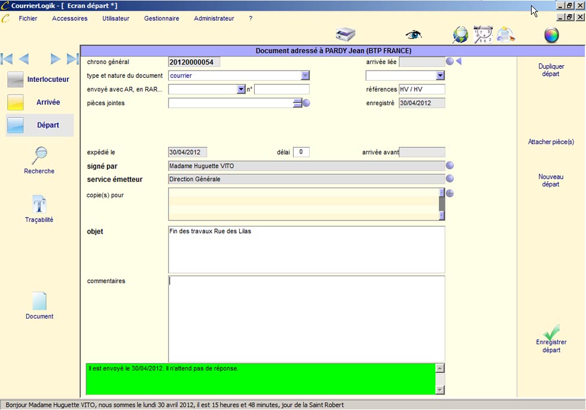Viewport: 586px width, 410px height.
Task: Open the color wheel icon
Action: pyautogui.click(x=551, y=35)
